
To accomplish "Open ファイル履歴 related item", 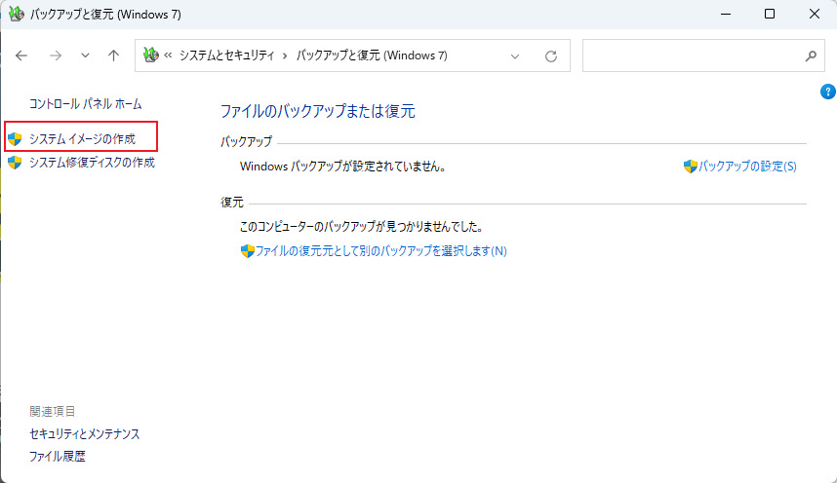I will [58, 457].
